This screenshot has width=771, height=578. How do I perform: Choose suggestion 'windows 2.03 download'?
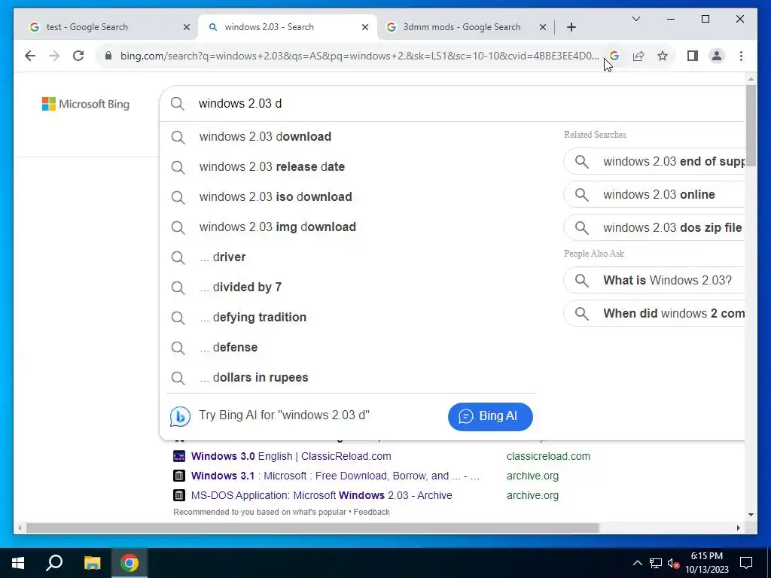pyautogui.click(x=351, y=137)
